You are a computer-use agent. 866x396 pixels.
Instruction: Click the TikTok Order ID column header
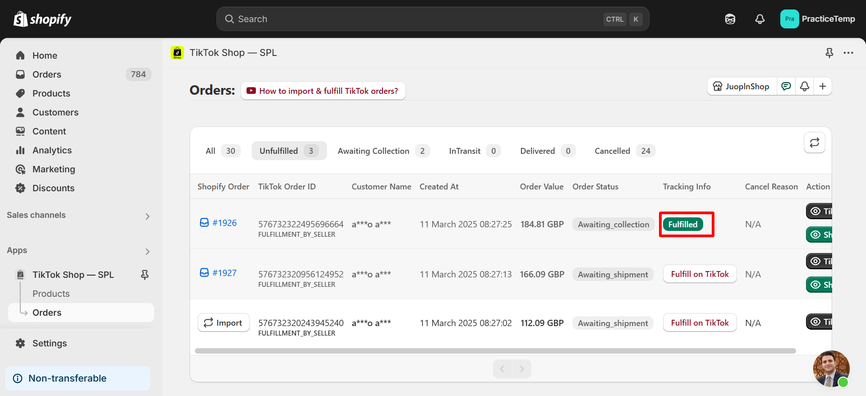coord(287,187)
